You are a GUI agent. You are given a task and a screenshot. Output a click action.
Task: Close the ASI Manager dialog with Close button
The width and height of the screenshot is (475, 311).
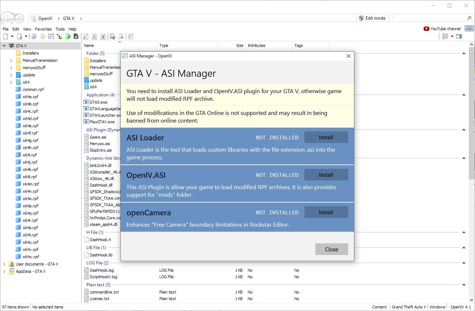[x=331, y=249]
